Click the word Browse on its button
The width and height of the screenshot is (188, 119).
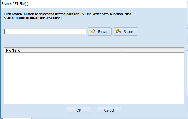click(x=103, y=32)
